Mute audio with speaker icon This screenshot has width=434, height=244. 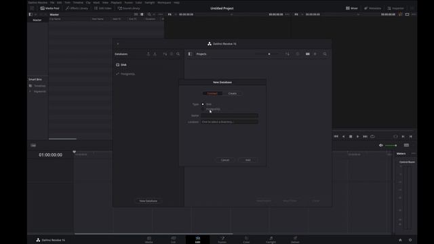(x=381, y=145)
